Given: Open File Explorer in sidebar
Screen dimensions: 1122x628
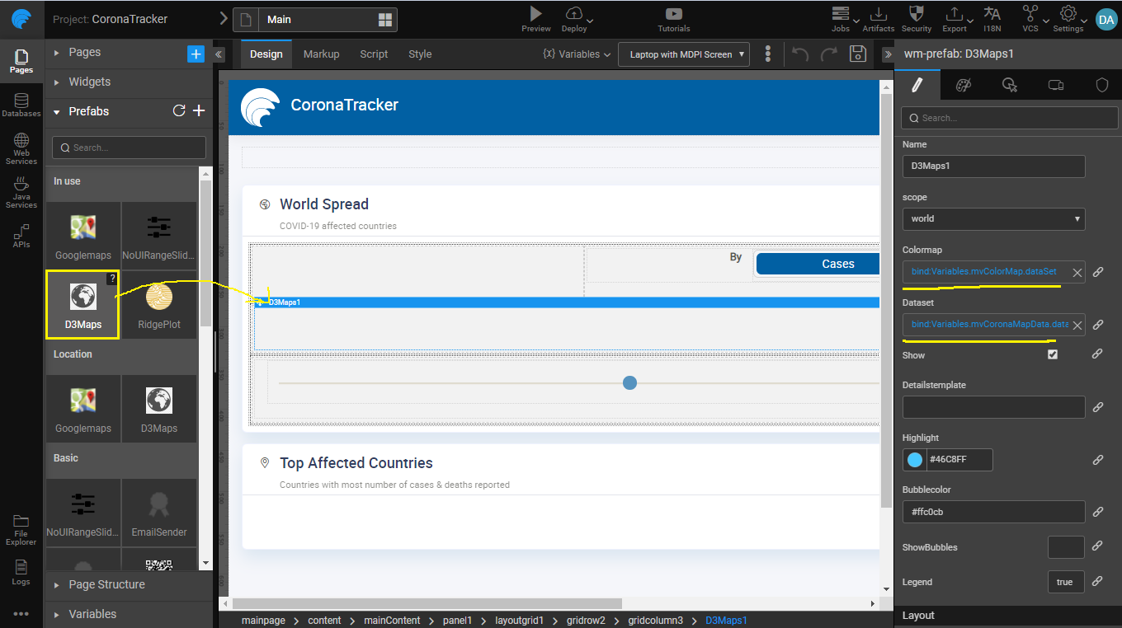Looking at the screenshot, I should [x=21, y=530].
